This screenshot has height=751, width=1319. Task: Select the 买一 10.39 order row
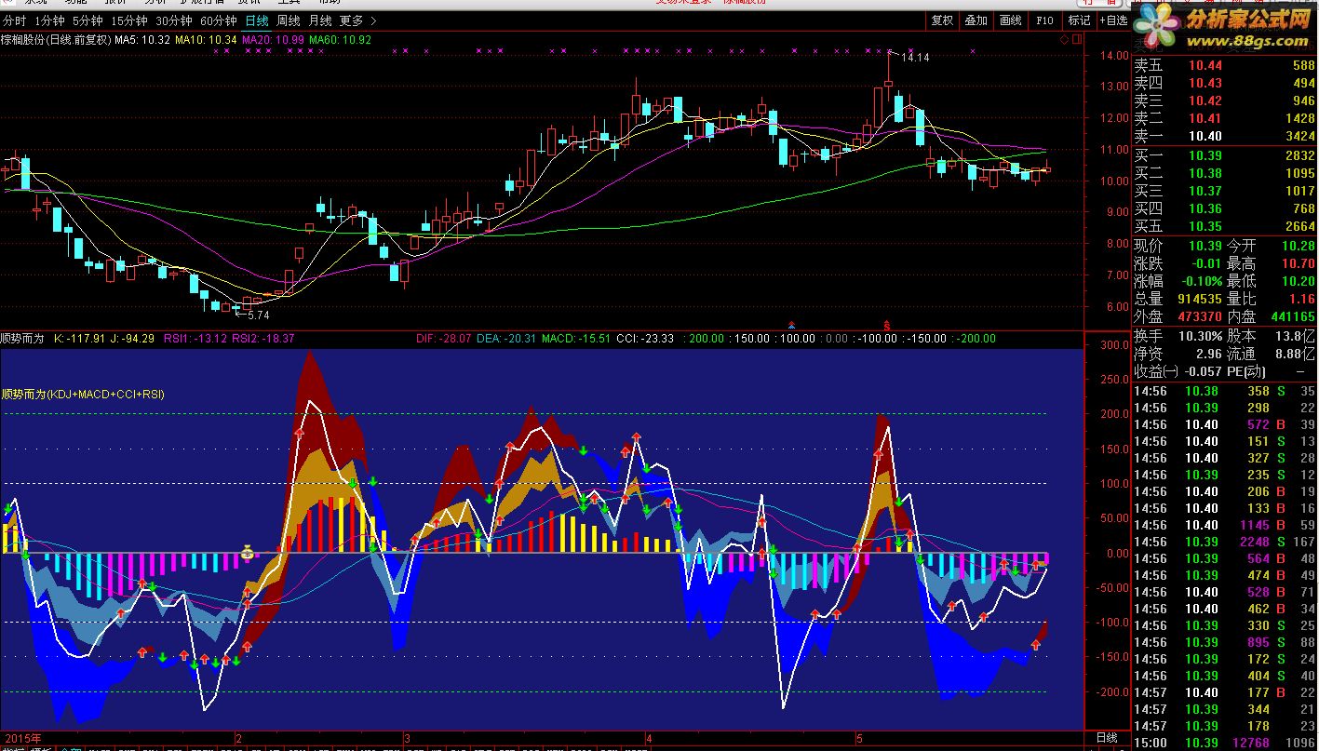point(1225,155)
